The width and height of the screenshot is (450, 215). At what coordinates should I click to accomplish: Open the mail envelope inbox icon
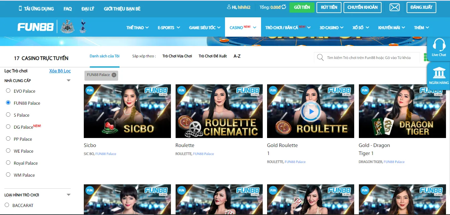pos(395,7)
